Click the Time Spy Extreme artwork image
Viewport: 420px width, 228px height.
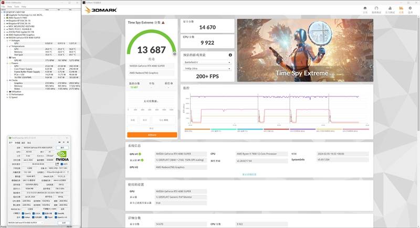tap(305, 50)
